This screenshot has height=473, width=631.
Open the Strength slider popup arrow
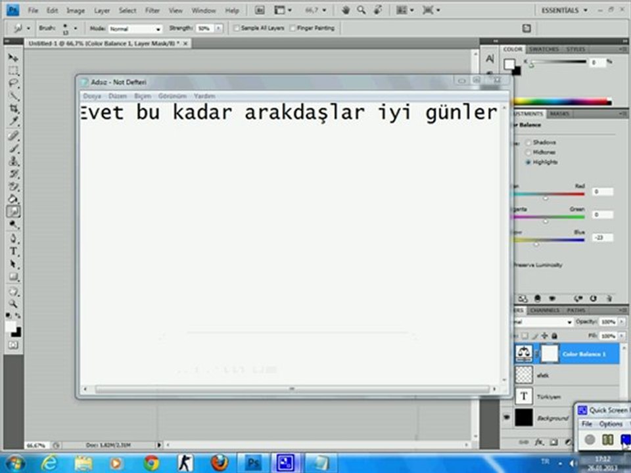coord(218,28)
